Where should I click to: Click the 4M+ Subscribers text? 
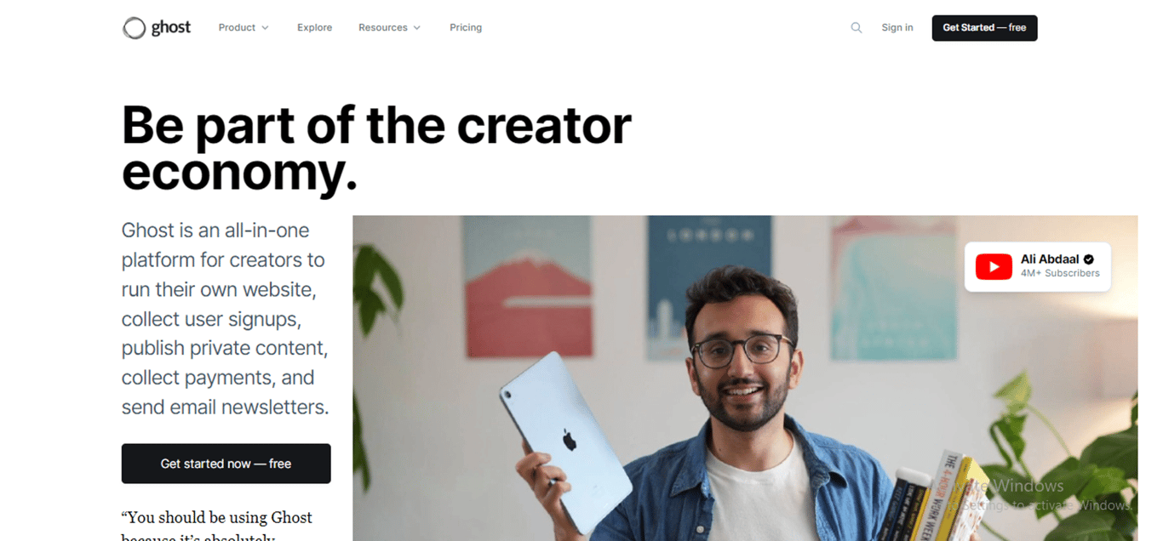coord(1060,273)
